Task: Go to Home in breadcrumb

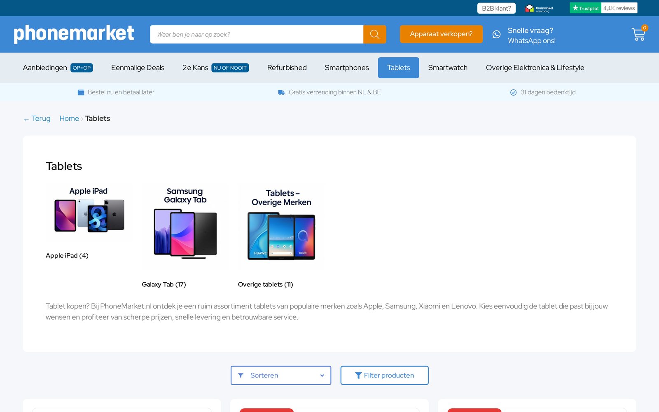Action: [69, 119]
